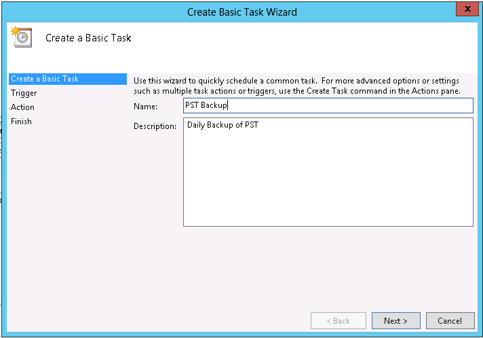This screenshot has width=483, height=338.
Task: Focus the Name field containing PST Backup
Action: click(328, 105)
